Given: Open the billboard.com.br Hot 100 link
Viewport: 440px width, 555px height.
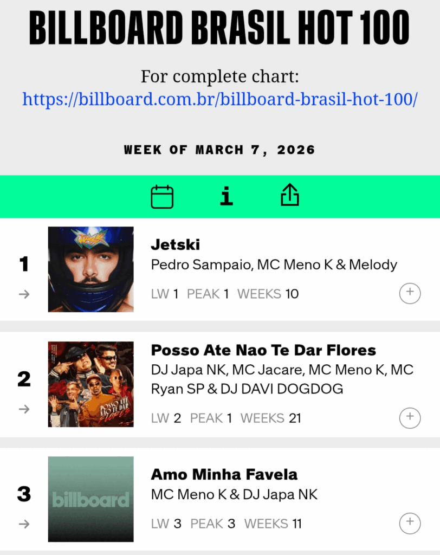Looking at the screenshot, I should (219, 99).
